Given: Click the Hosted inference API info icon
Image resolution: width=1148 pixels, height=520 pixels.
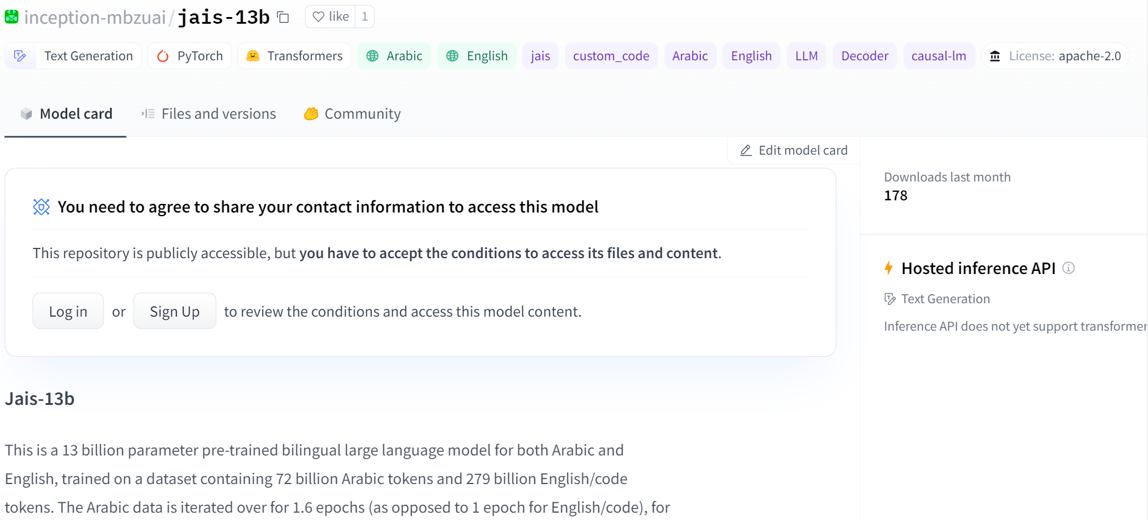Looking at the screenshot, I should (1068, 268).
